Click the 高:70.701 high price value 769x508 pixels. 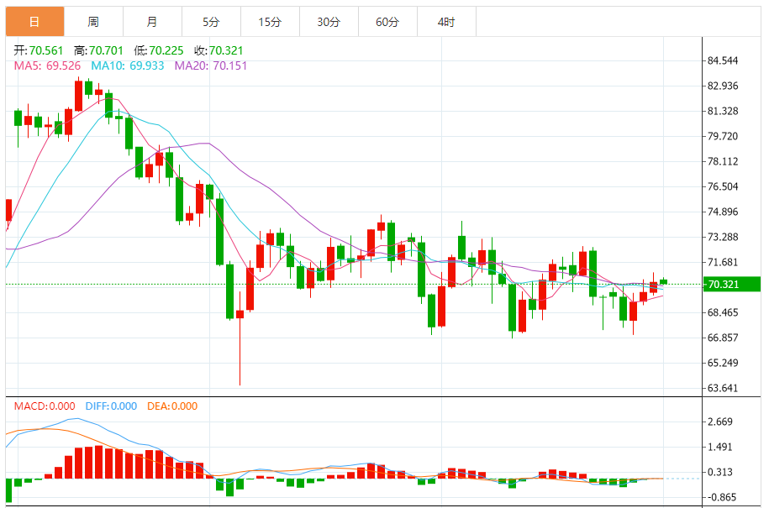[x=98, y=50]
